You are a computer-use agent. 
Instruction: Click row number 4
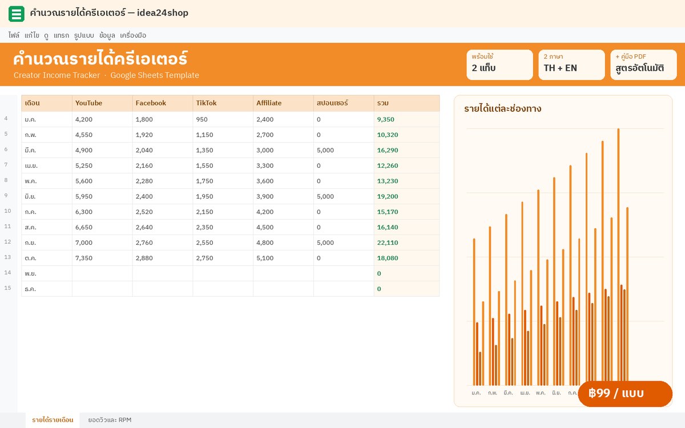(6, 119)
